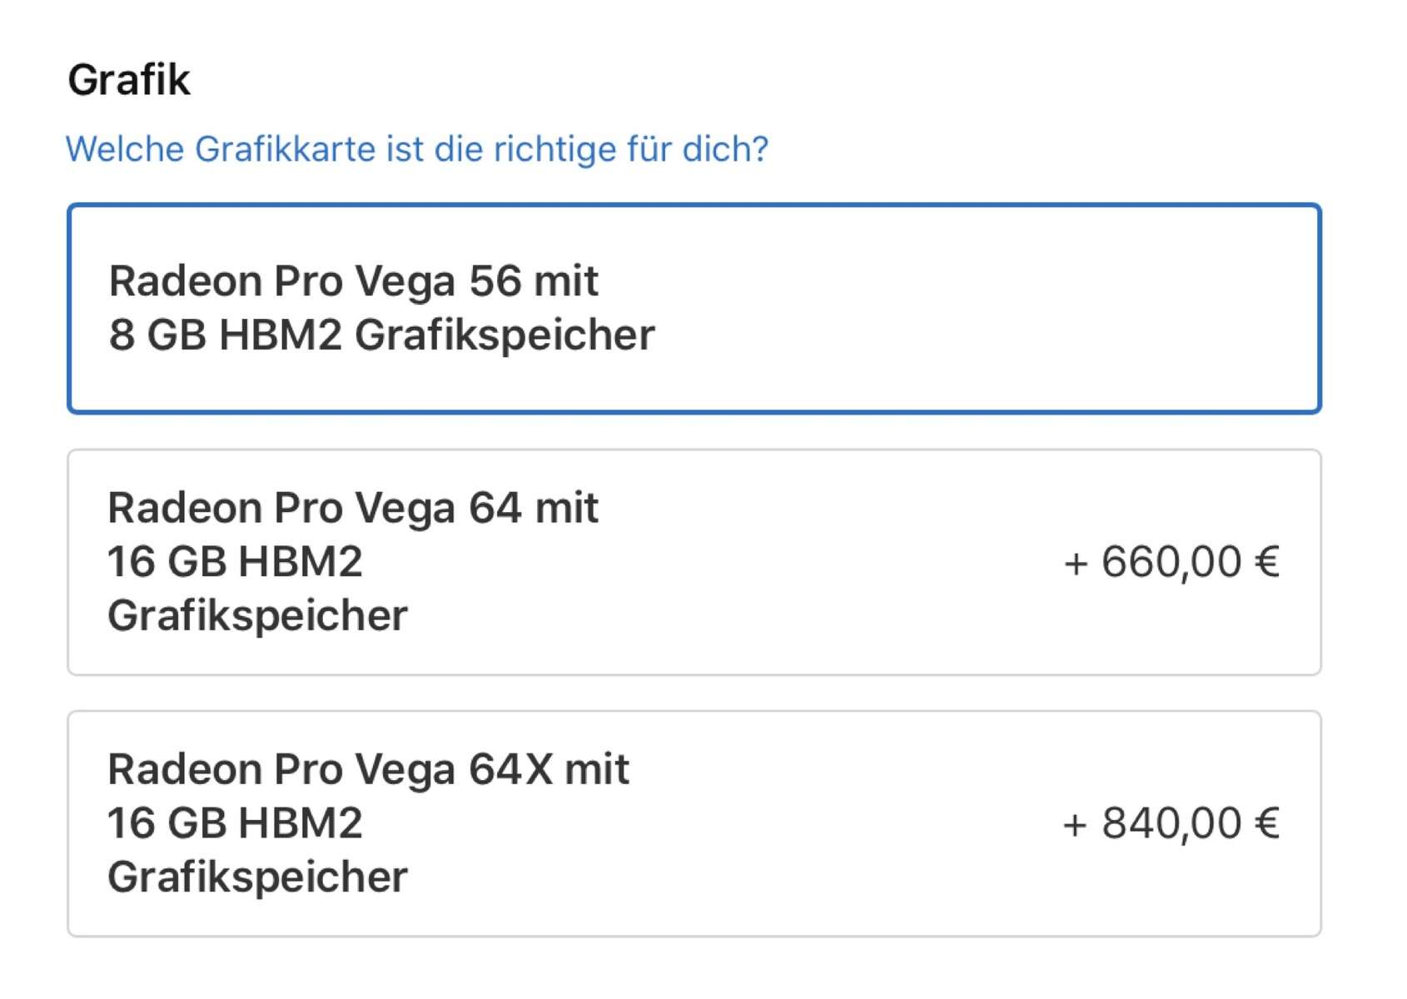Click the 'Radeon Pro Vega 56 mit' title
The height and width of the screenshot is (999, 1407).
tap(353, 281)
